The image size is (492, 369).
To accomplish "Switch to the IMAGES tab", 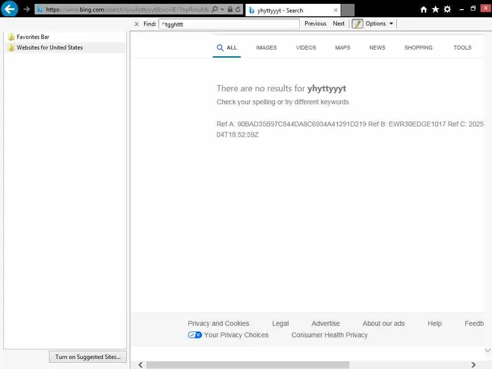I will [x=266, y=48].
